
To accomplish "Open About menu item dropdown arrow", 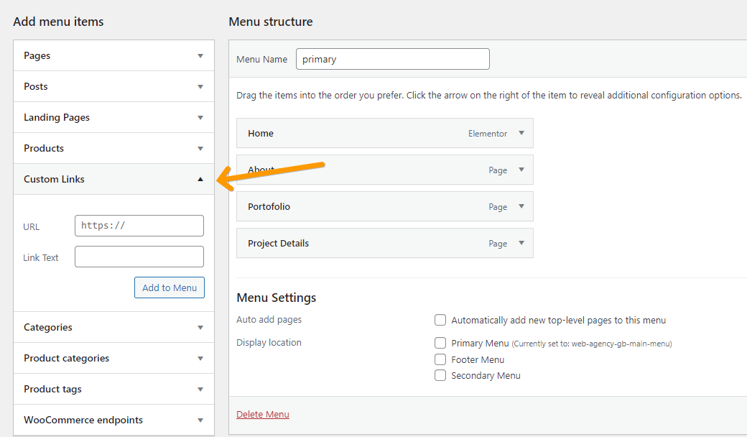I will [x=521, y=170].
